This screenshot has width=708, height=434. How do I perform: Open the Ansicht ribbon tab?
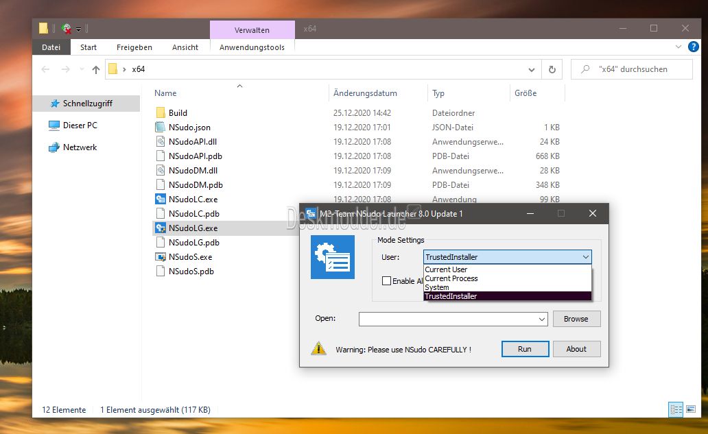(185, 47)
